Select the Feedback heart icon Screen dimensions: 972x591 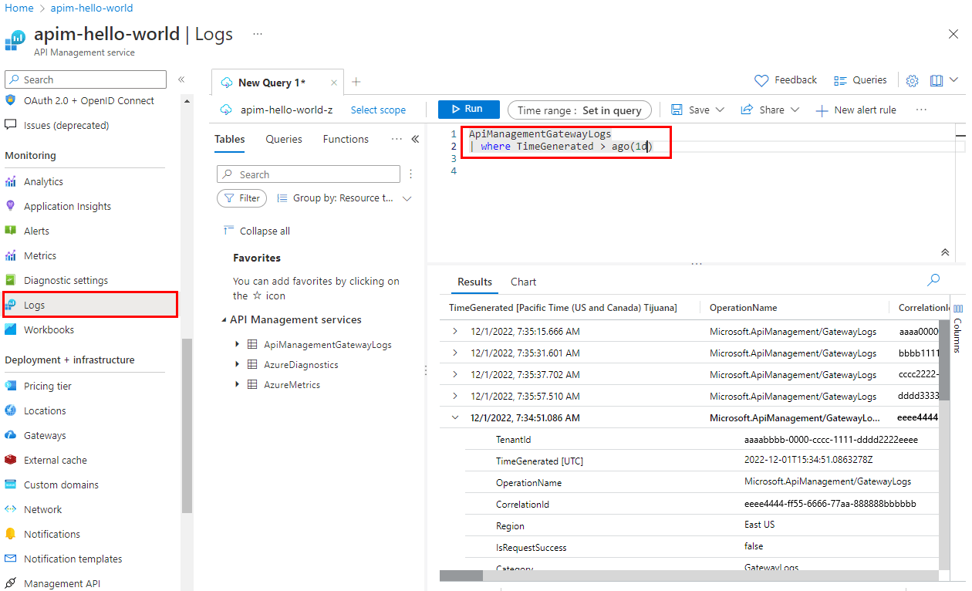click(x=786, y=79)
